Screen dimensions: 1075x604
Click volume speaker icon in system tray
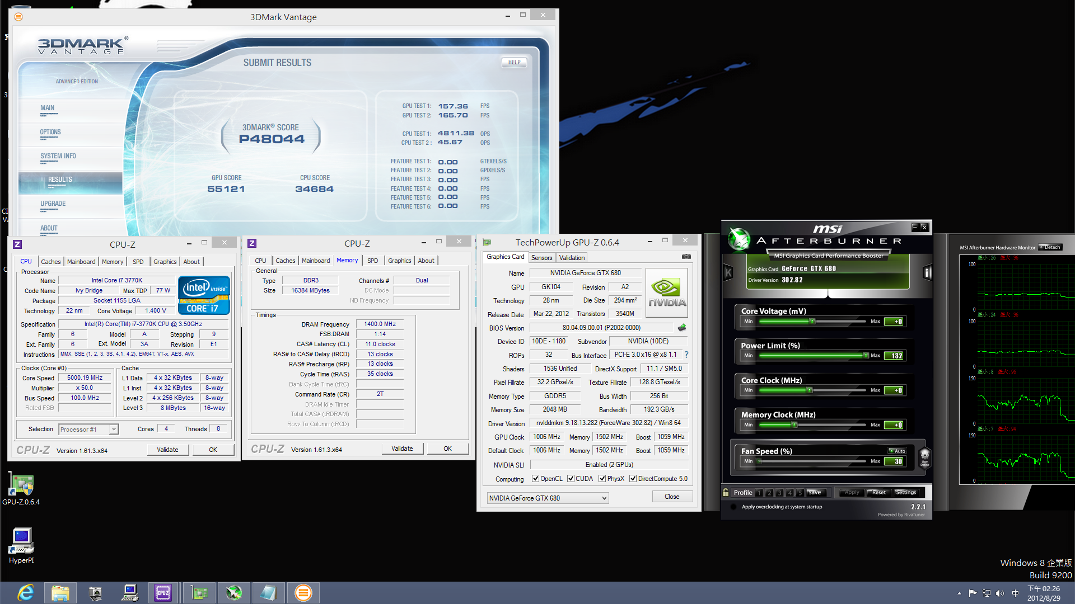1000,593
